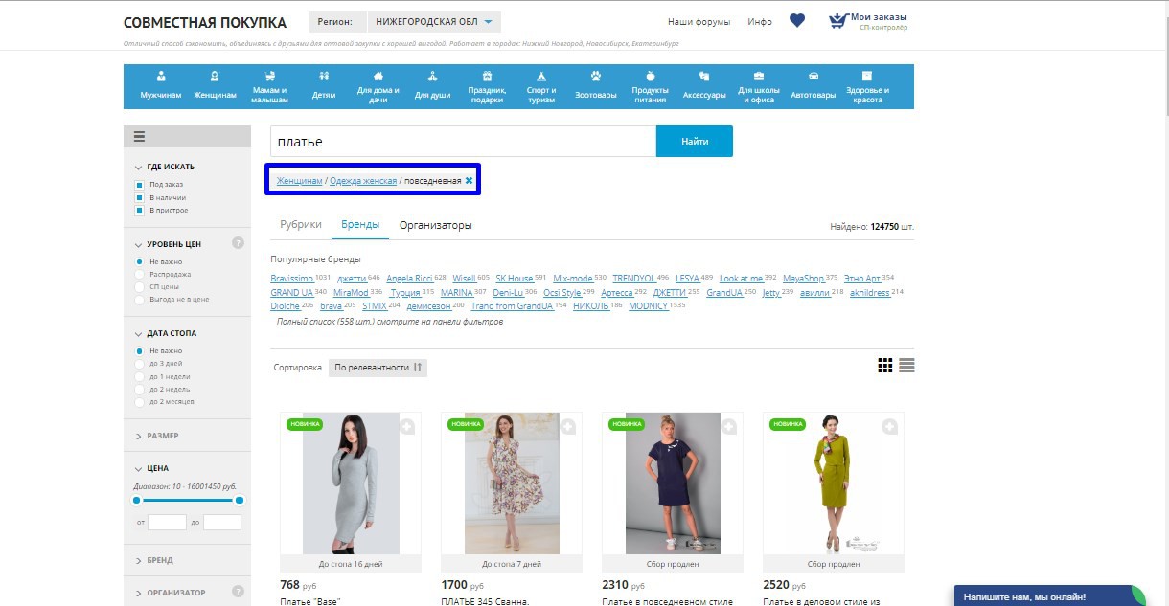
Task: Open the Зоотовары paw category
Action: 595,86
